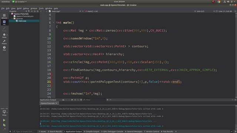Close the main.cpp editor document
237x133 pixels.
coord(83,11)
